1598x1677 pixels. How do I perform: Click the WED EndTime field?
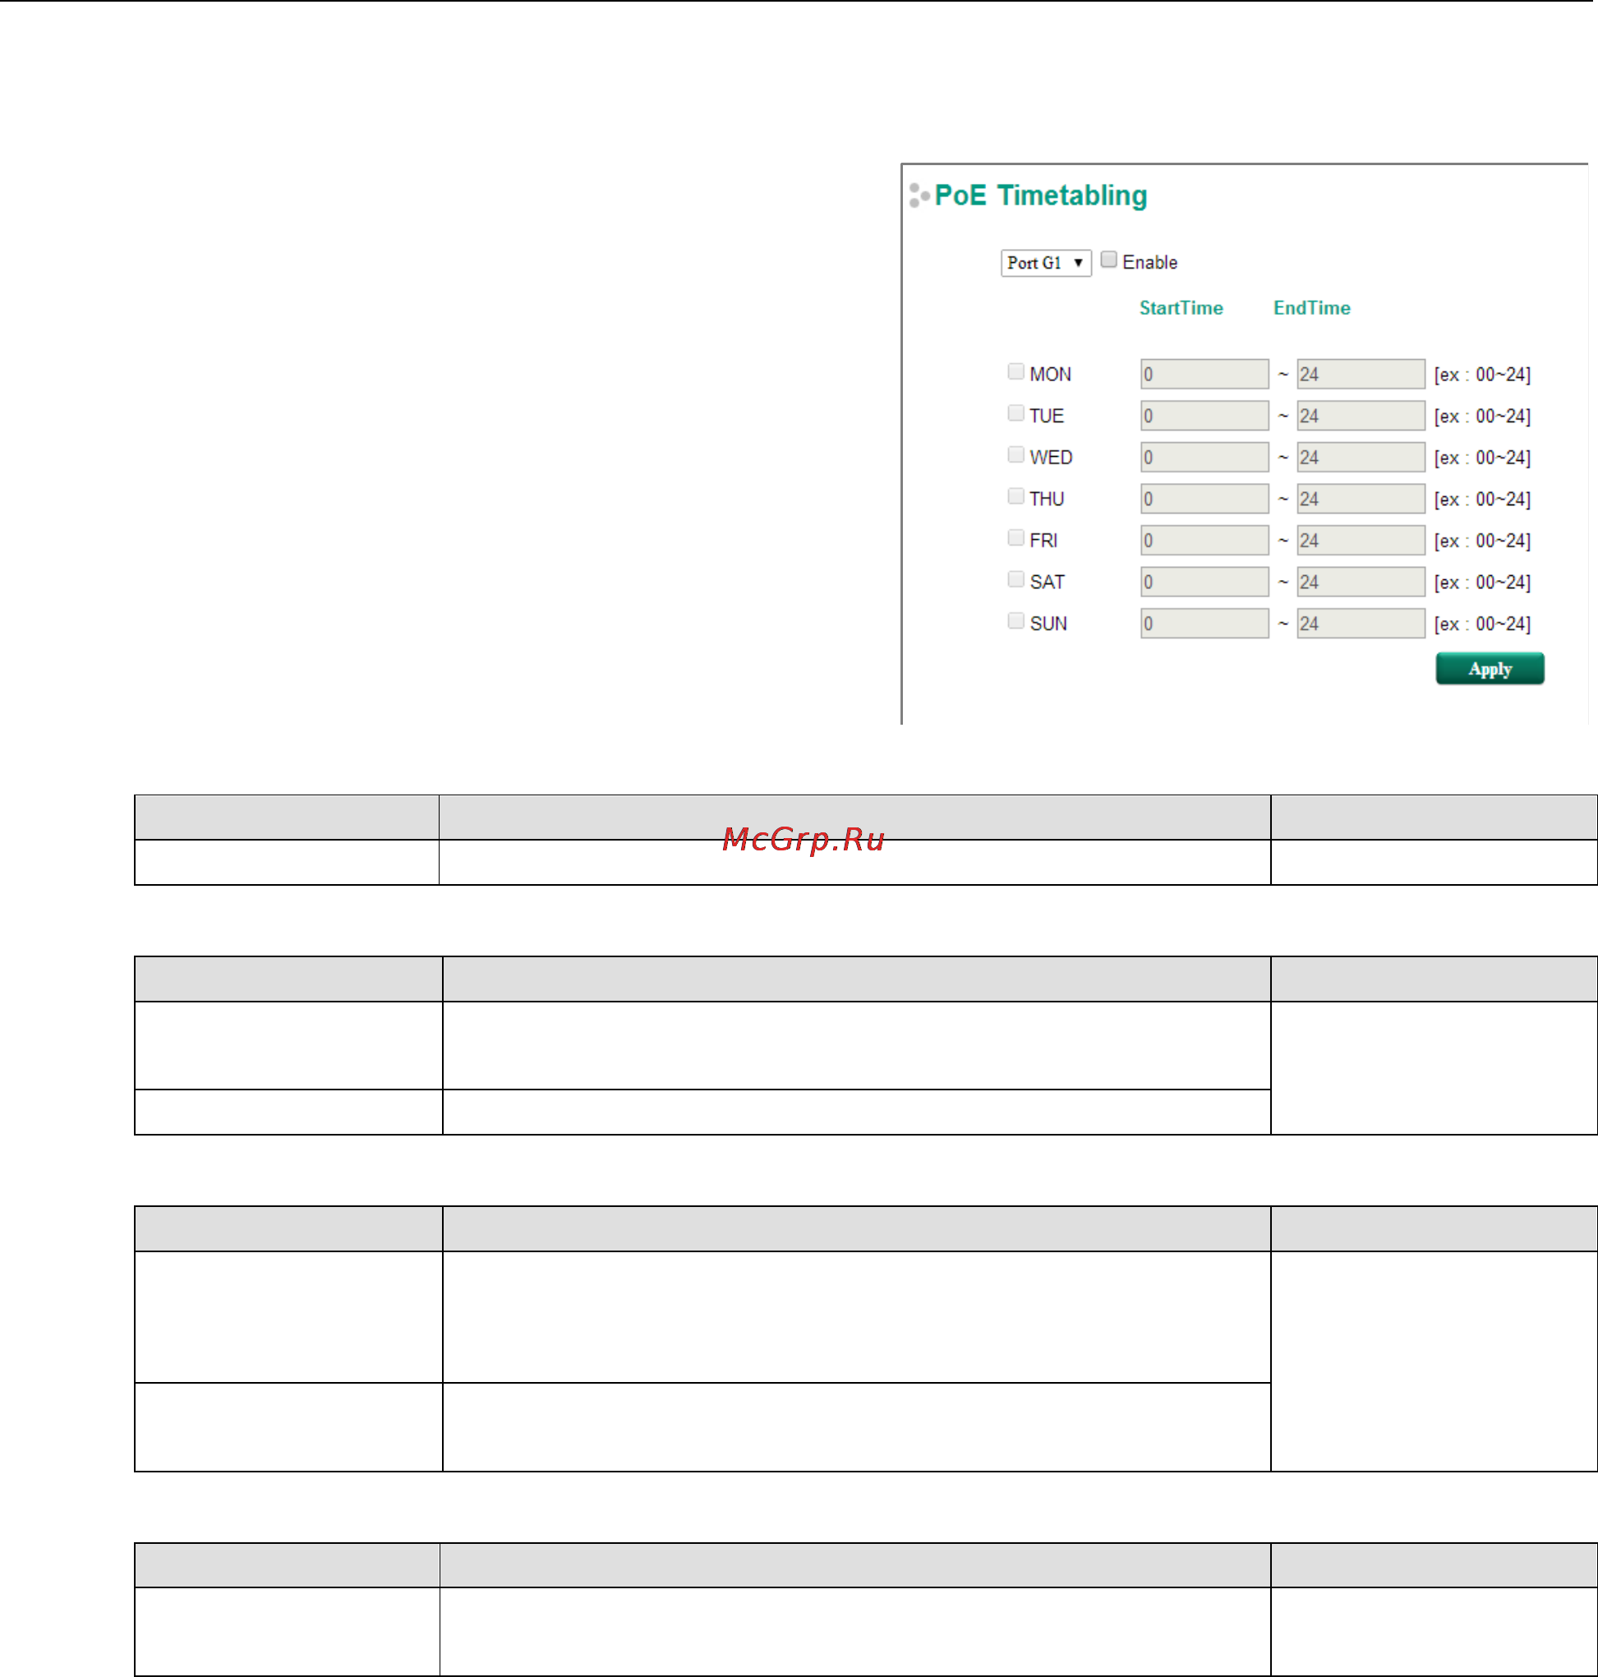[x=1361, y=458]
